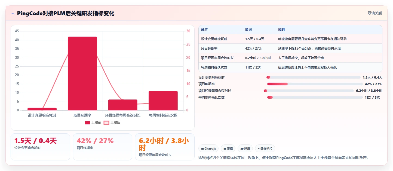Click the 项目延期率 progress bar

[315, 84]
